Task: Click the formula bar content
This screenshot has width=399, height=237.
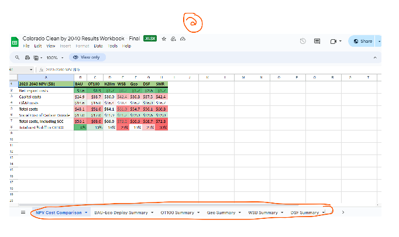Action: click(x=63, y=70)
